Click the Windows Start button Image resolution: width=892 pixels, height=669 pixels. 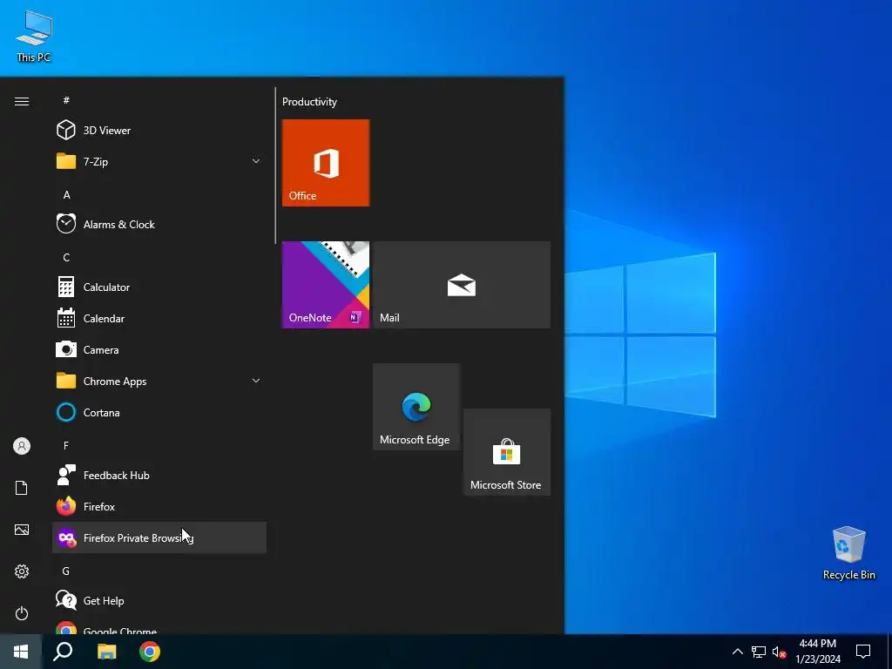pos(21,652)
